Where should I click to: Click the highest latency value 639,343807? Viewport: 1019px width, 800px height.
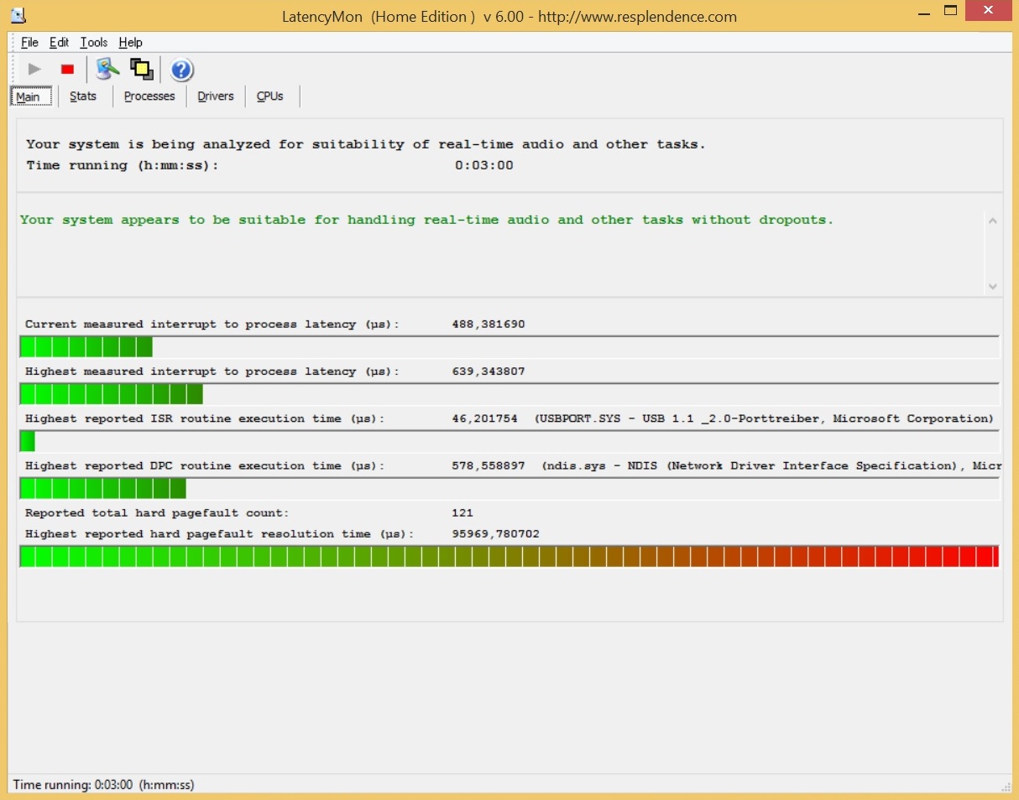pos(489,371)
